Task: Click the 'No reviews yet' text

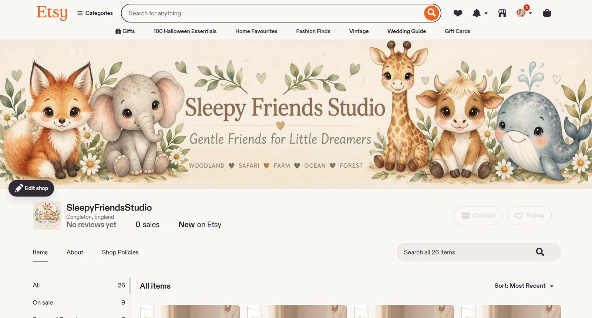Action: tap(91, 225)
